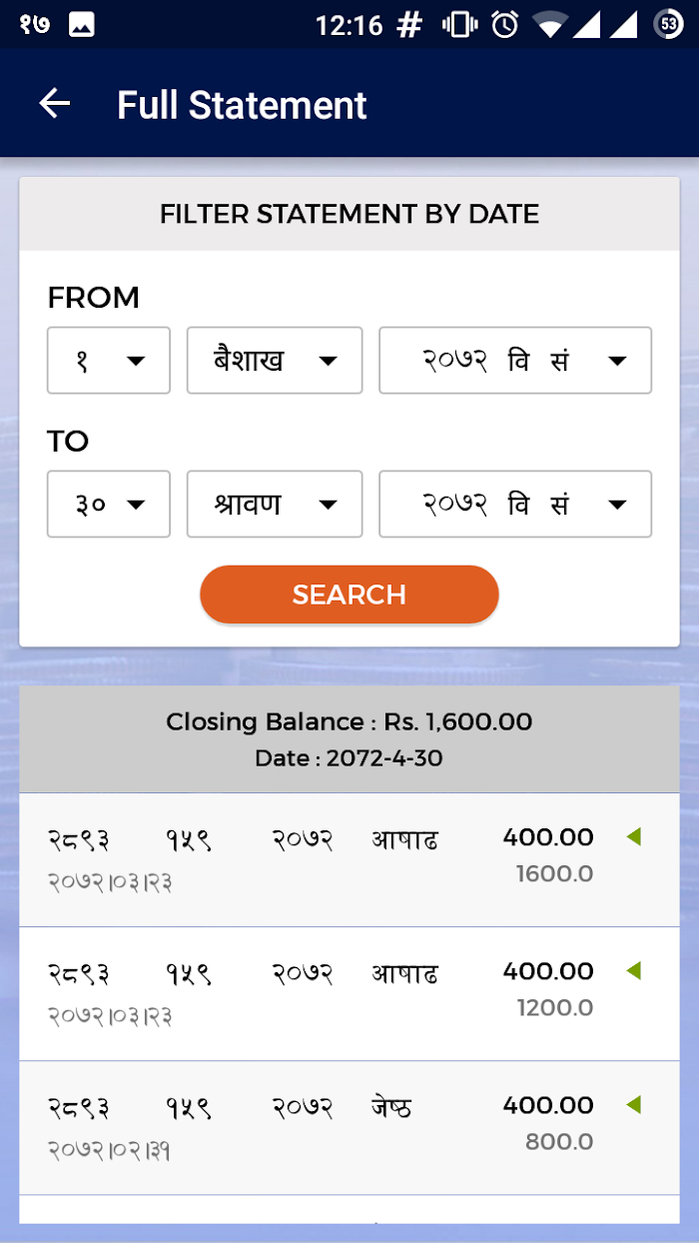
Task: Open the FROM month dropdown showing बैशाख
Action: coord(275,361)
